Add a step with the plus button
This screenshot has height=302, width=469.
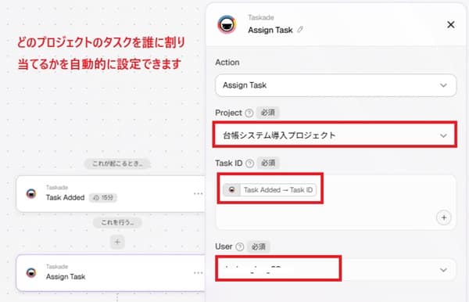[x=117, y=242]
